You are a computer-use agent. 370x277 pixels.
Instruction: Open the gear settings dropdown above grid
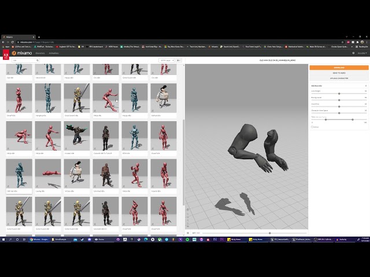(179, 61)
